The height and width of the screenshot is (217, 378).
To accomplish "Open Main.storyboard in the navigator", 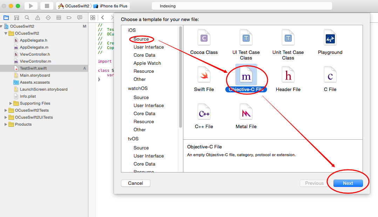I will coord(35,75).
